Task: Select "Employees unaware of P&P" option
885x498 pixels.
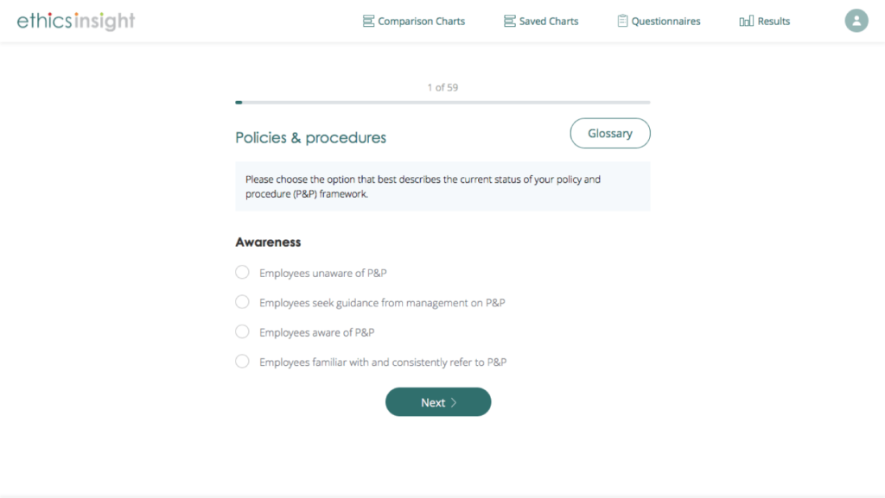Action: [243, 273]
